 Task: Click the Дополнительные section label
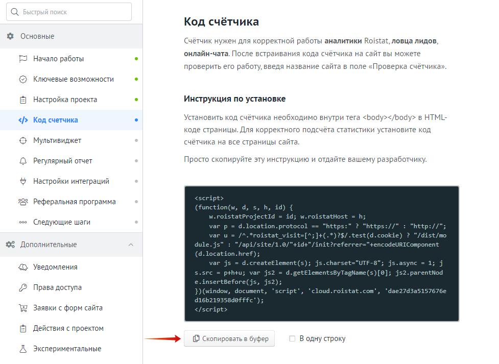pyautogui.click(x=49, y=245)
